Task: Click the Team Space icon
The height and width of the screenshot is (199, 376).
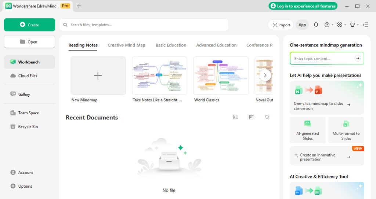Action: [x=13, y=113]
